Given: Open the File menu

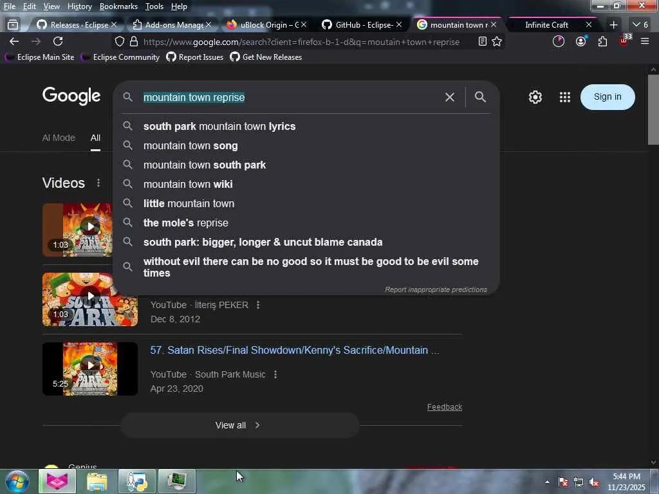Looking at the screenshot, I should tap(9, 6).
